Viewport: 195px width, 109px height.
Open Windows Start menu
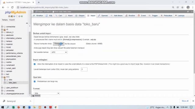coord(2,107)
